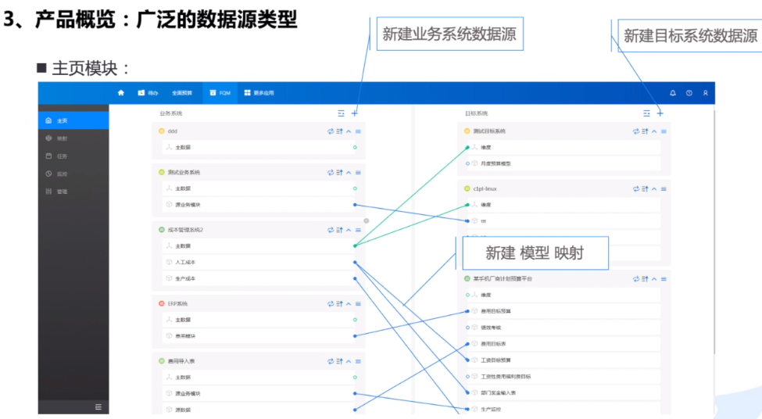Screen dimensions: 762x419
Task: Click the list filter icon beside 目标系统
Action: click(x=646, y=113)
